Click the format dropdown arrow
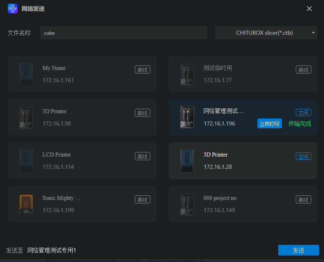 313,33
